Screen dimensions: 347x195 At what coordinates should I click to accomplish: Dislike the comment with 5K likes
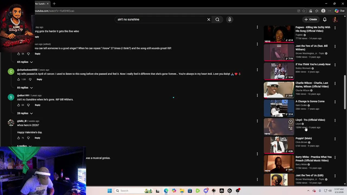pos(28,54)
